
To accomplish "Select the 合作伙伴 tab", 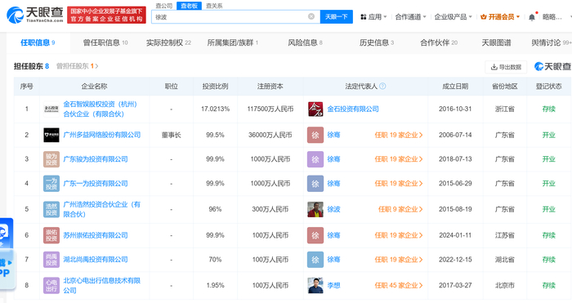I will coord(439,42).
